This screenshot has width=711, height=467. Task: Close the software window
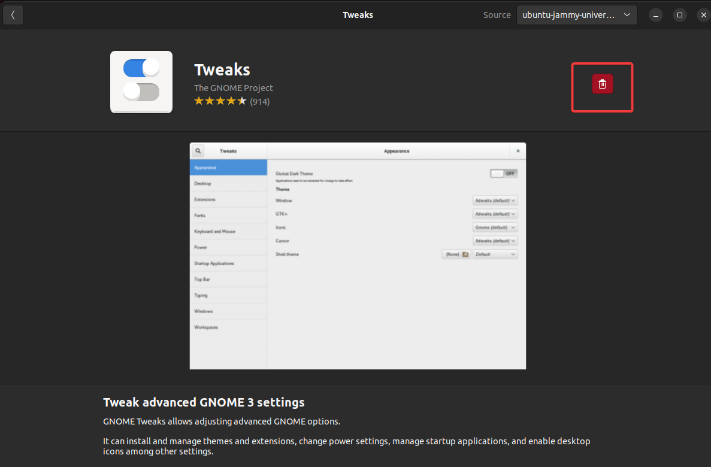coord(703,15)
